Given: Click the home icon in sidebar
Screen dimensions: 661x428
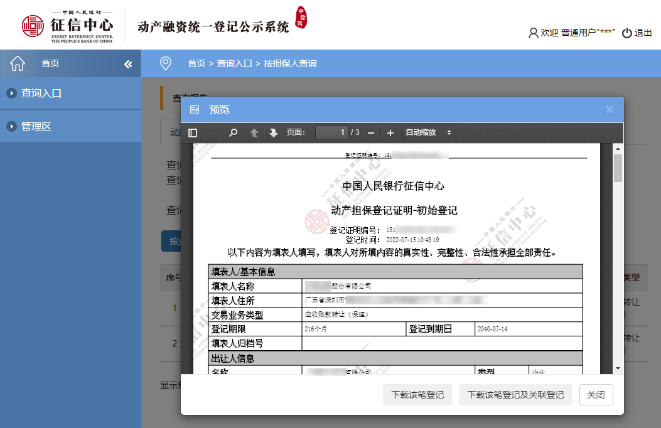Looking at the screenshot, I should tap(18, 63).
